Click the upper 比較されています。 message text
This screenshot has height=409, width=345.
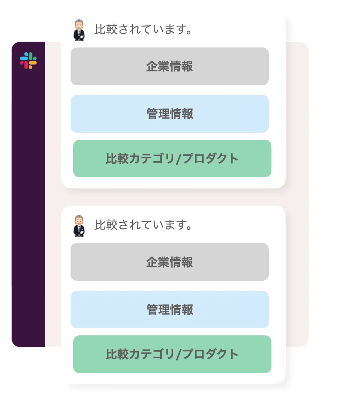tap(143, 29)
